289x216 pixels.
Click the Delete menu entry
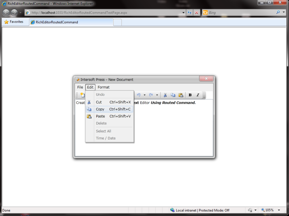pos(109,123)
